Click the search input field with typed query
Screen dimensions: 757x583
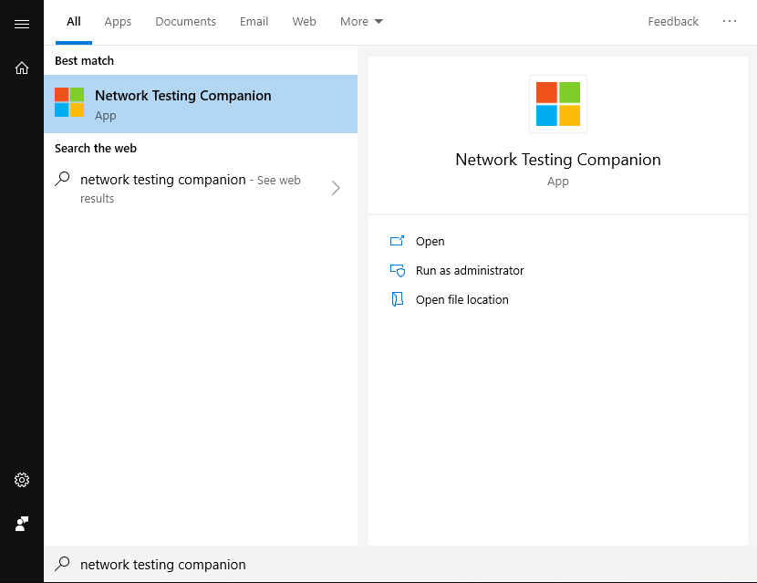[x=399, y=564]
